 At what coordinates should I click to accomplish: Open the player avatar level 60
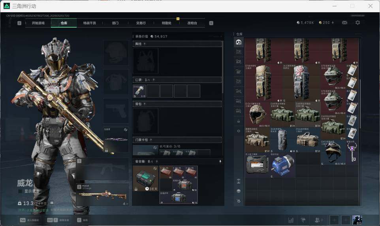[x=357, y=220]
